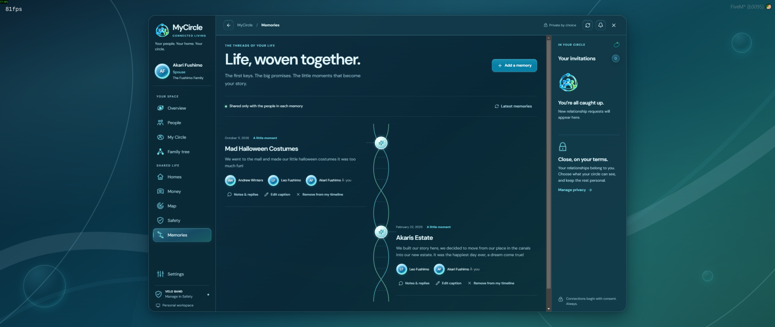775x327 pixels.
Task: Click Leo Fushimo avatar in Halloween memory
Action: pyautogui.click(x=273, y=180)
